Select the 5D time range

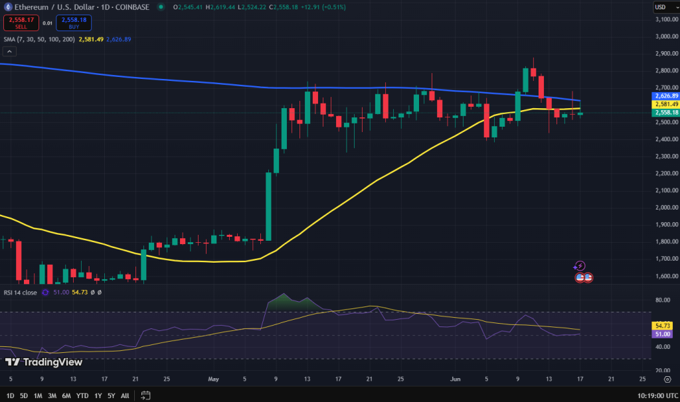click(24, 395)
